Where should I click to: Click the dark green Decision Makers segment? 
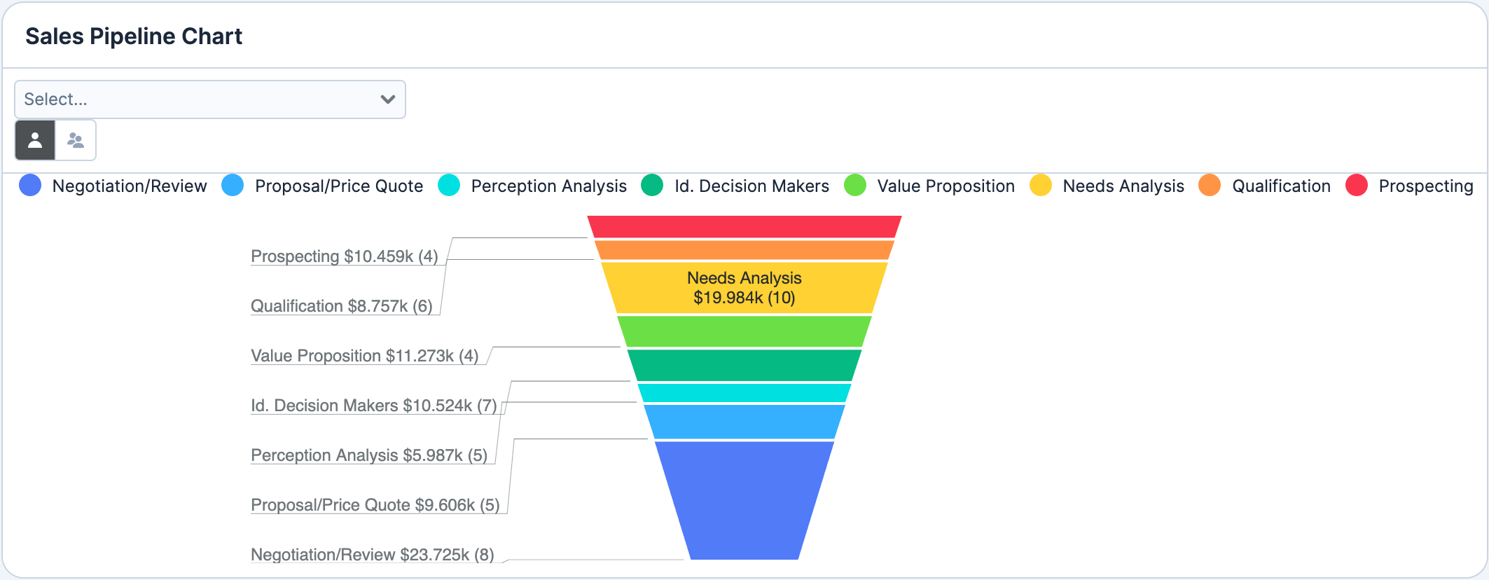pos(744,365)
